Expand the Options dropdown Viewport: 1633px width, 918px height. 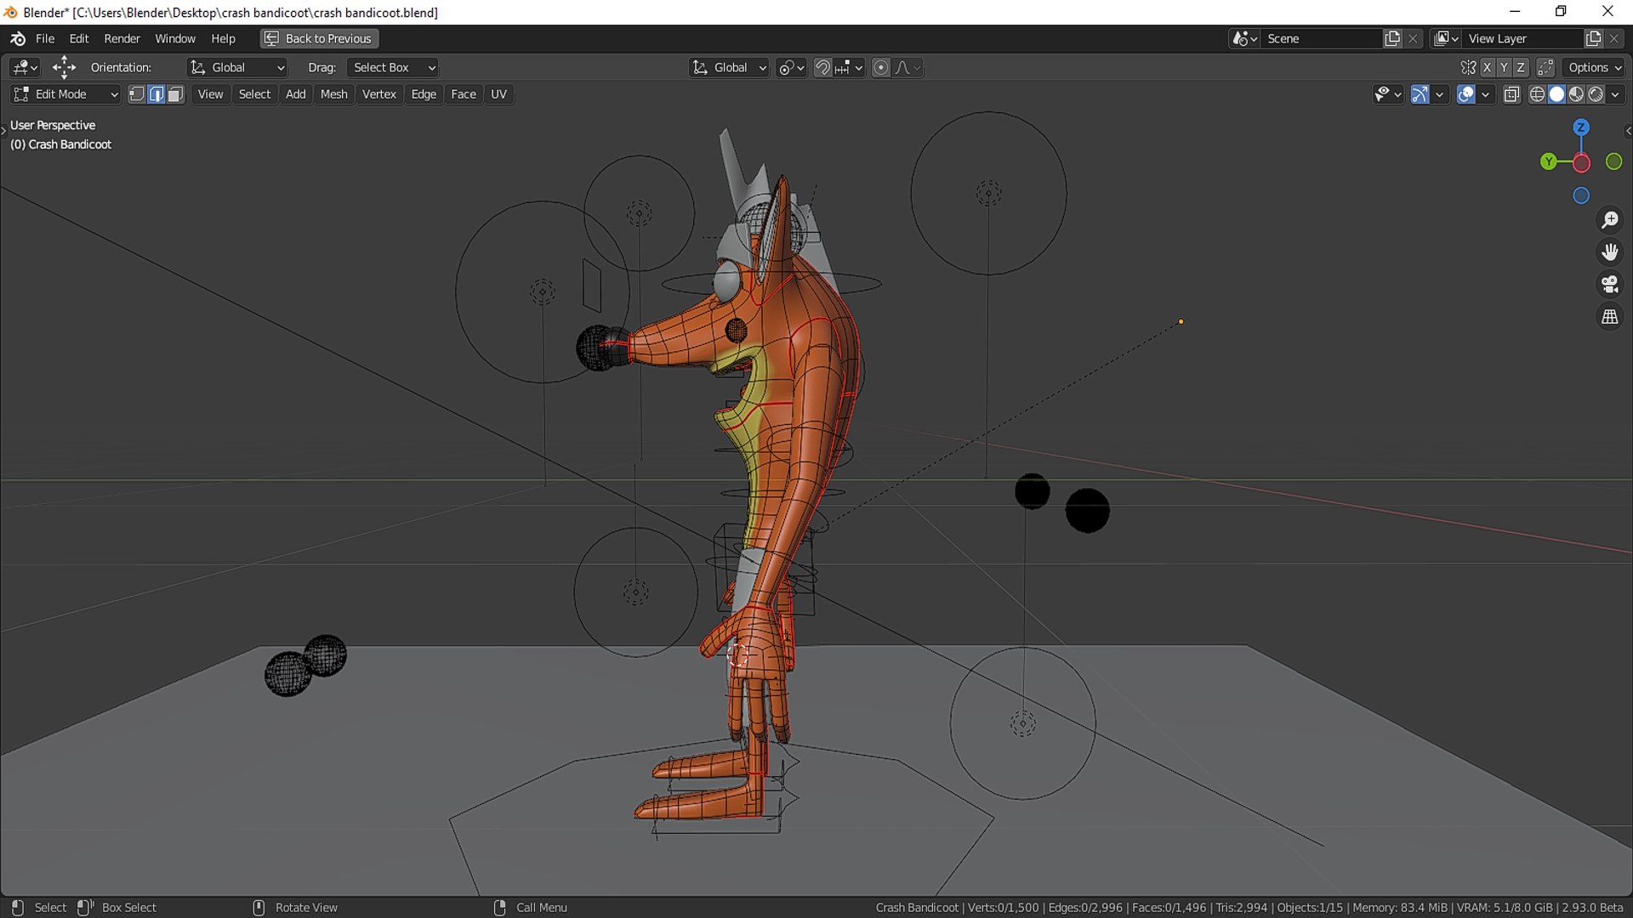click(1595, 67)
